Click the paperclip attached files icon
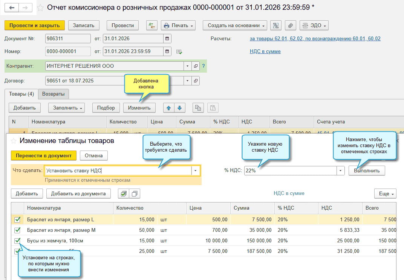 (x=290, y=25)
